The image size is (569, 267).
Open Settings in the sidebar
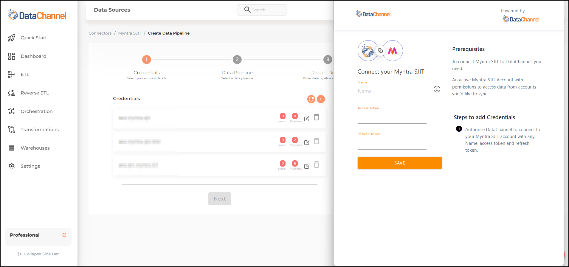click(30, 166)
